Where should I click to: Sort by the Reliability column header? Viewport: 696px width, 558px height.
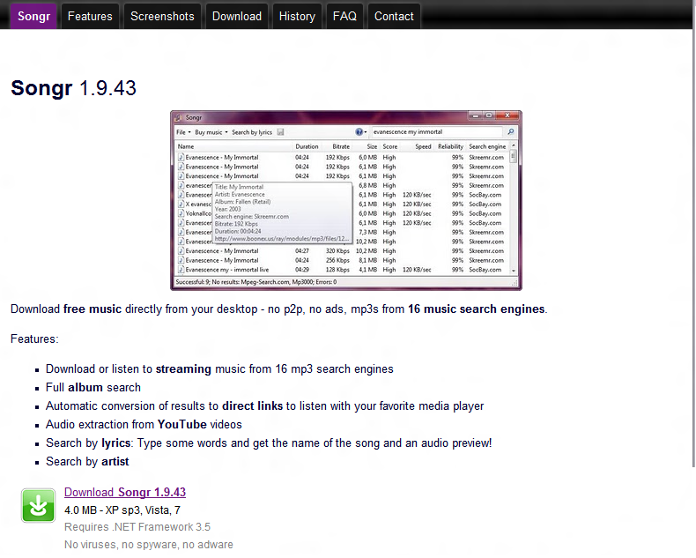pyautogui.click(x=450, y=146)
